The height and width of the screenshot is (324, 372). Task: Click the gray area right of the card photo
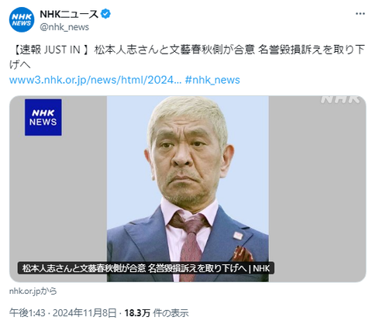pyautogui.click(x=317, y=189)
